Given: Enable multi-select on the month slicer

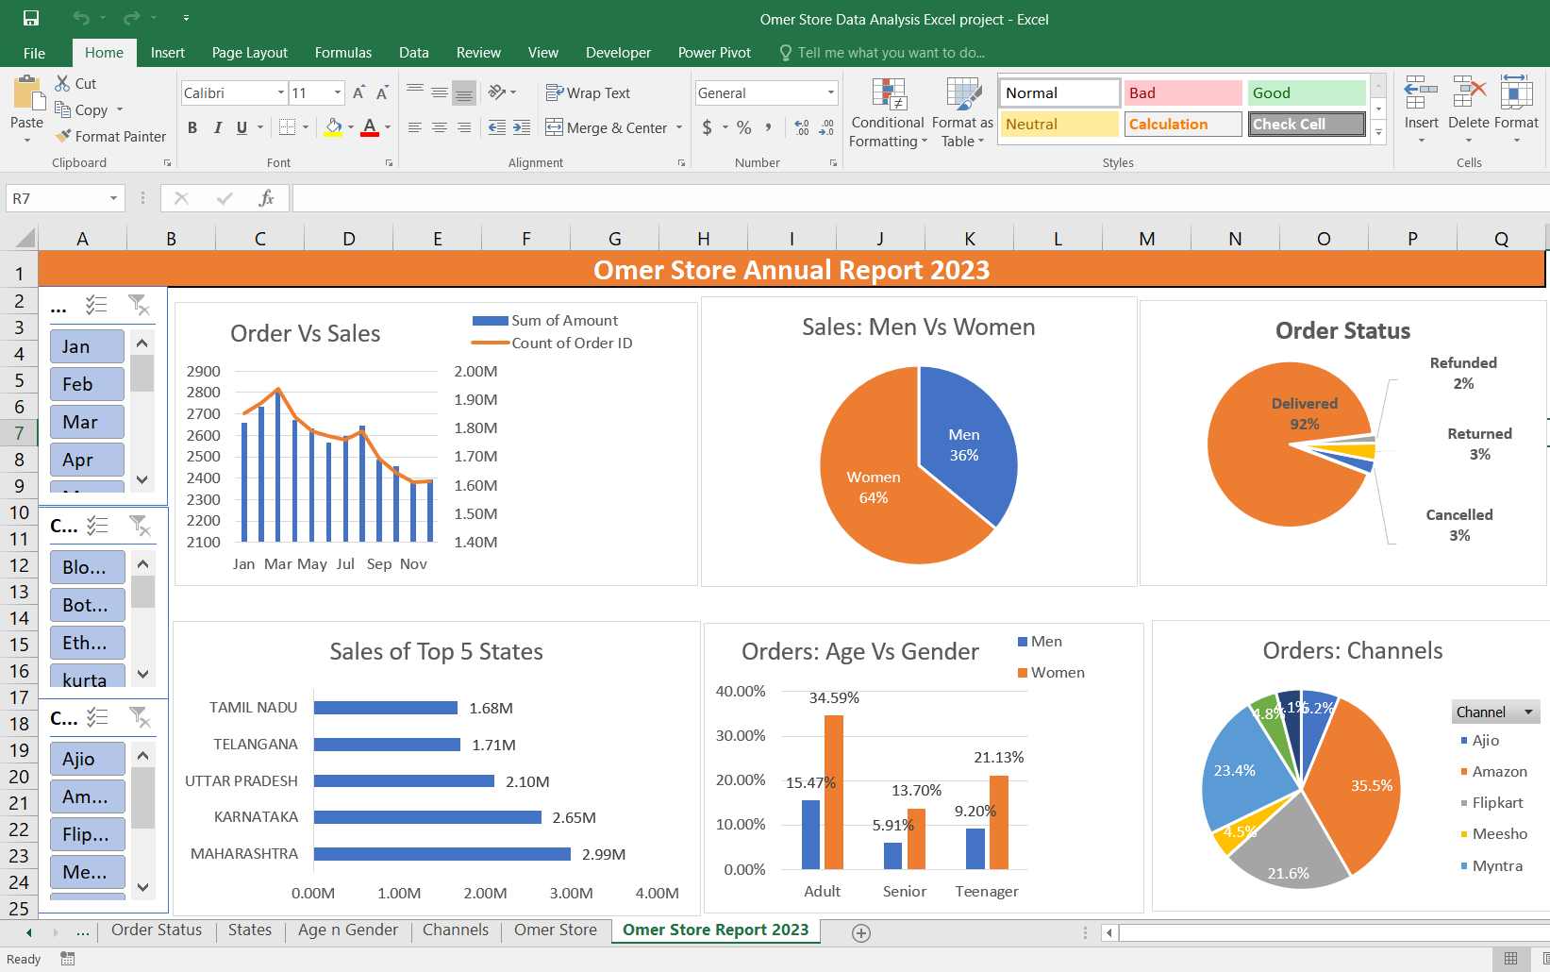Looking at the screenshot, I should point(95,304).
